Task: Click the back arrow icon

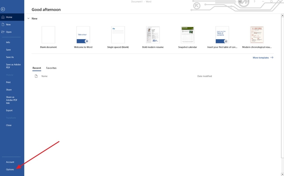Action: 3,9
